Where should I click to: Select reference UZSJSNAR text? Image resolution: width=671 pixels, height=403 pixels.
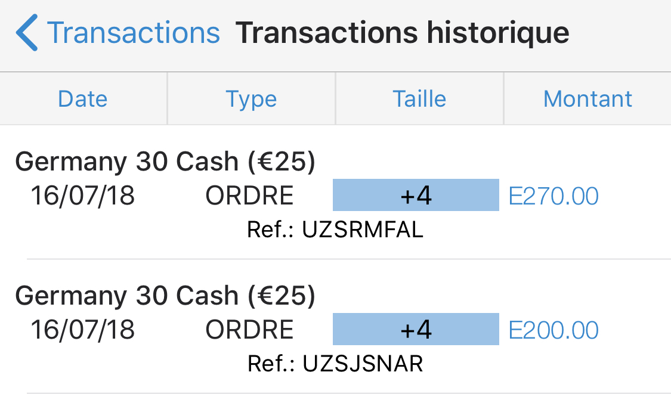click(x=335, y=364)
